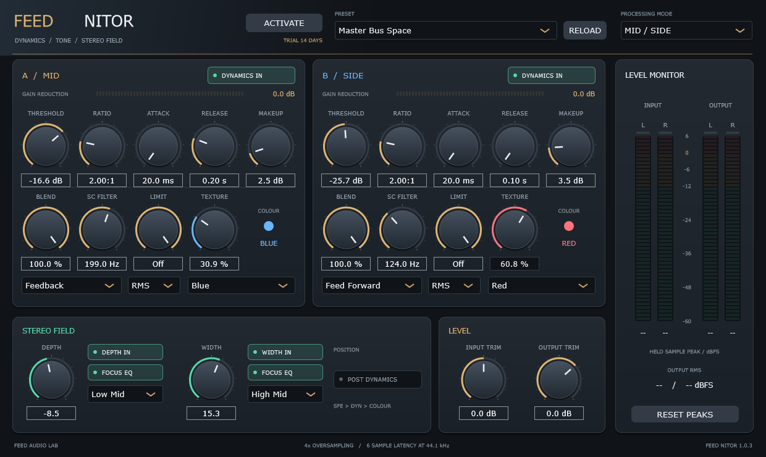This screenshot has height=457, width=766.
Task: Toggle FOCUS EQ under WIDTH IN
Action: tap(285, 372)
